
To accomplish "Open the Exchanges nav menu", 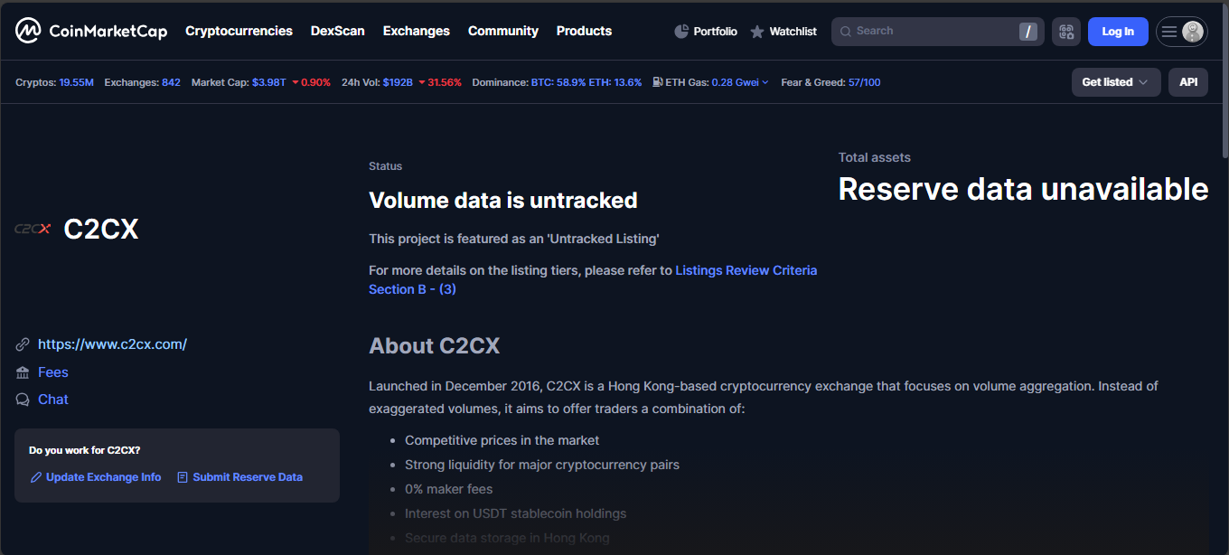I will point(416,31).
